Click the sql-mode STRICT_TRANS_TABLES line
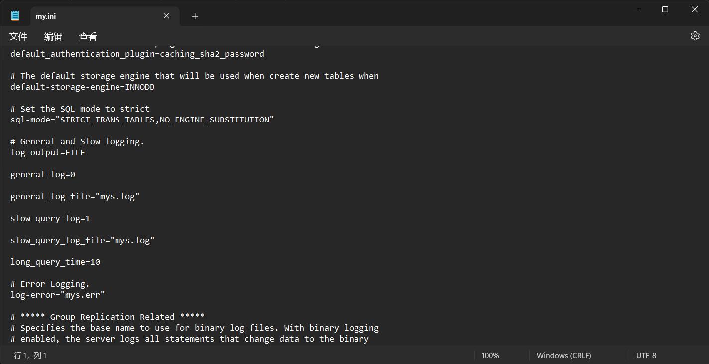Image resolution: width=709 pixels, height=364 pixels. [142, 120]
